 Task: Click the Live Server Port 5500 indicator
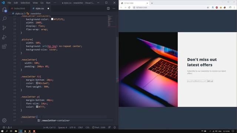pyautogui.click(x=99, y=127)
